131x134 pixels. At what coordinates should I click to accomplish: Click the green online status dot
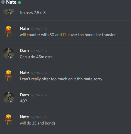pyautogui.click(x=20, y=3)
